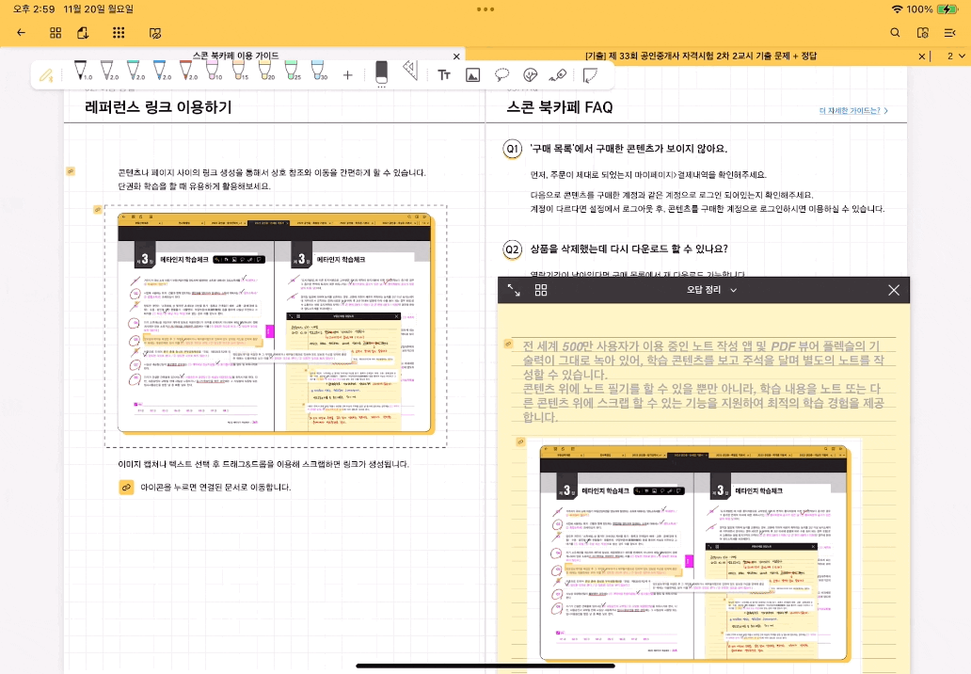Screen dimensions: 971x674
Task: Tap the link icon beside the 전 세계 500만 text
Action: (x=508, y=344)
